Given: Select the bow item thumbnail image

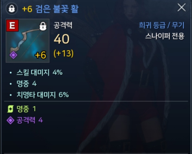Looking at the screenshot, I should pos(28,41).
